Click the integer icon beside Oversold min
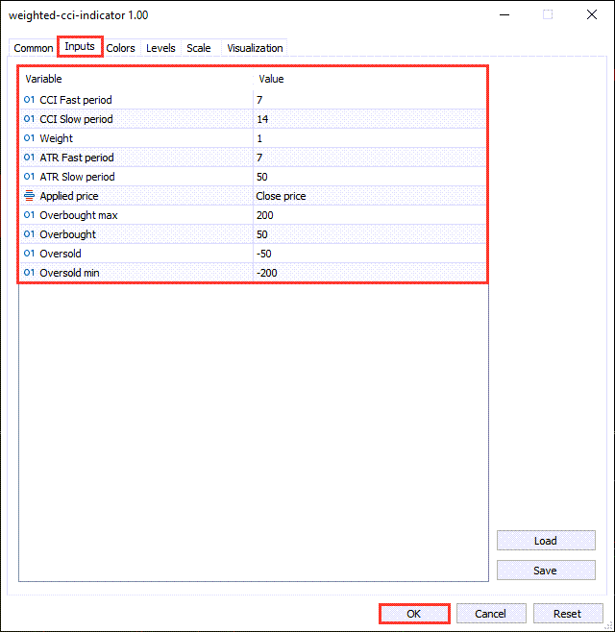The width and height of the screenshot is (615, 632). pyautogui.click(x=29, y=273)
